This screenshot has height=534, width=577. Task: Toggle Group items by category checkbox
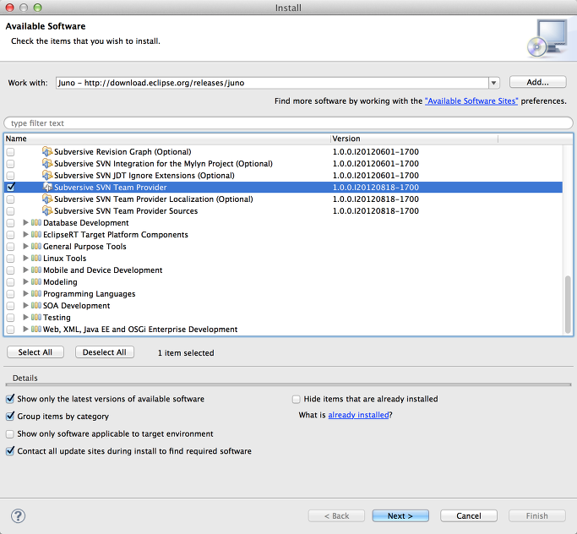click(x=10, y=417)
